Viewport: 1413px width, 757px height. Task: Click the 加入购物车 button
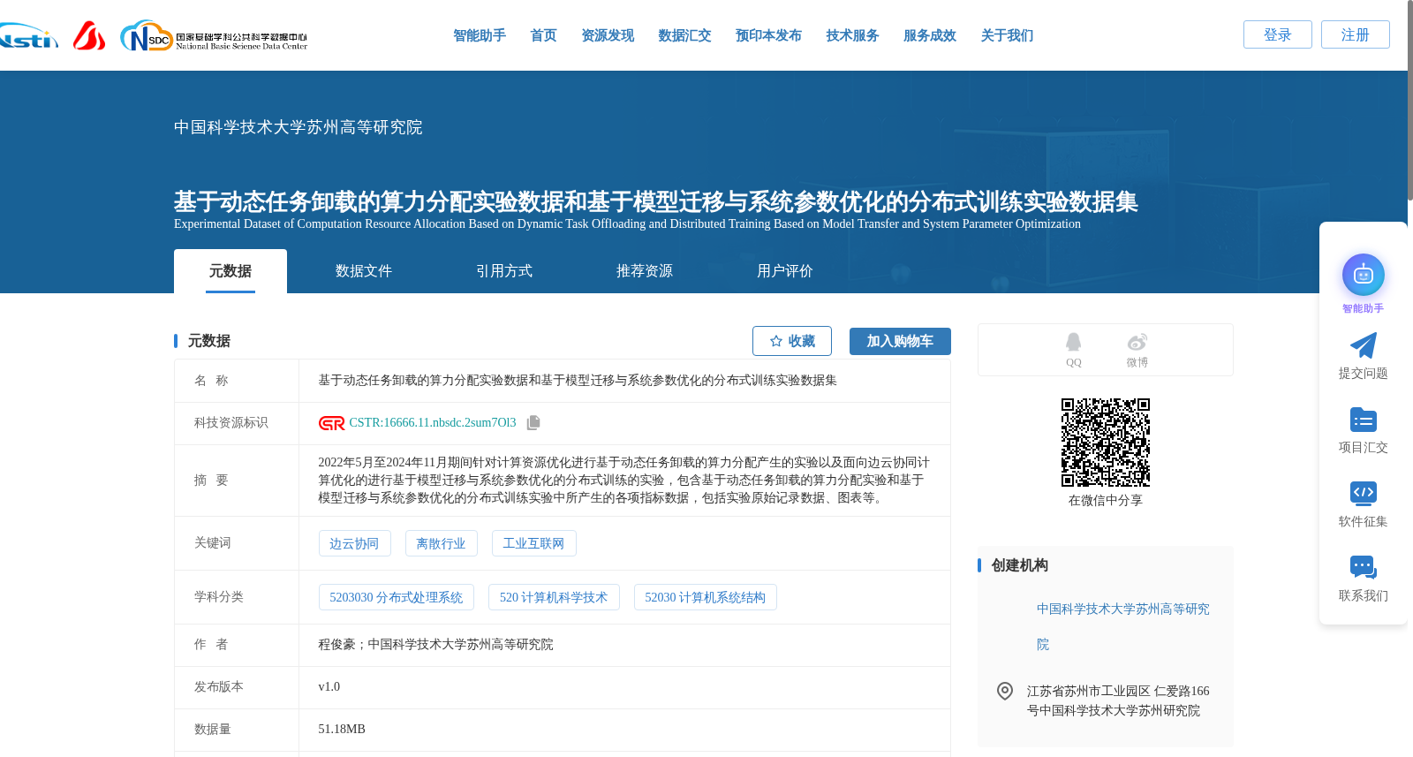click(900, 341)
